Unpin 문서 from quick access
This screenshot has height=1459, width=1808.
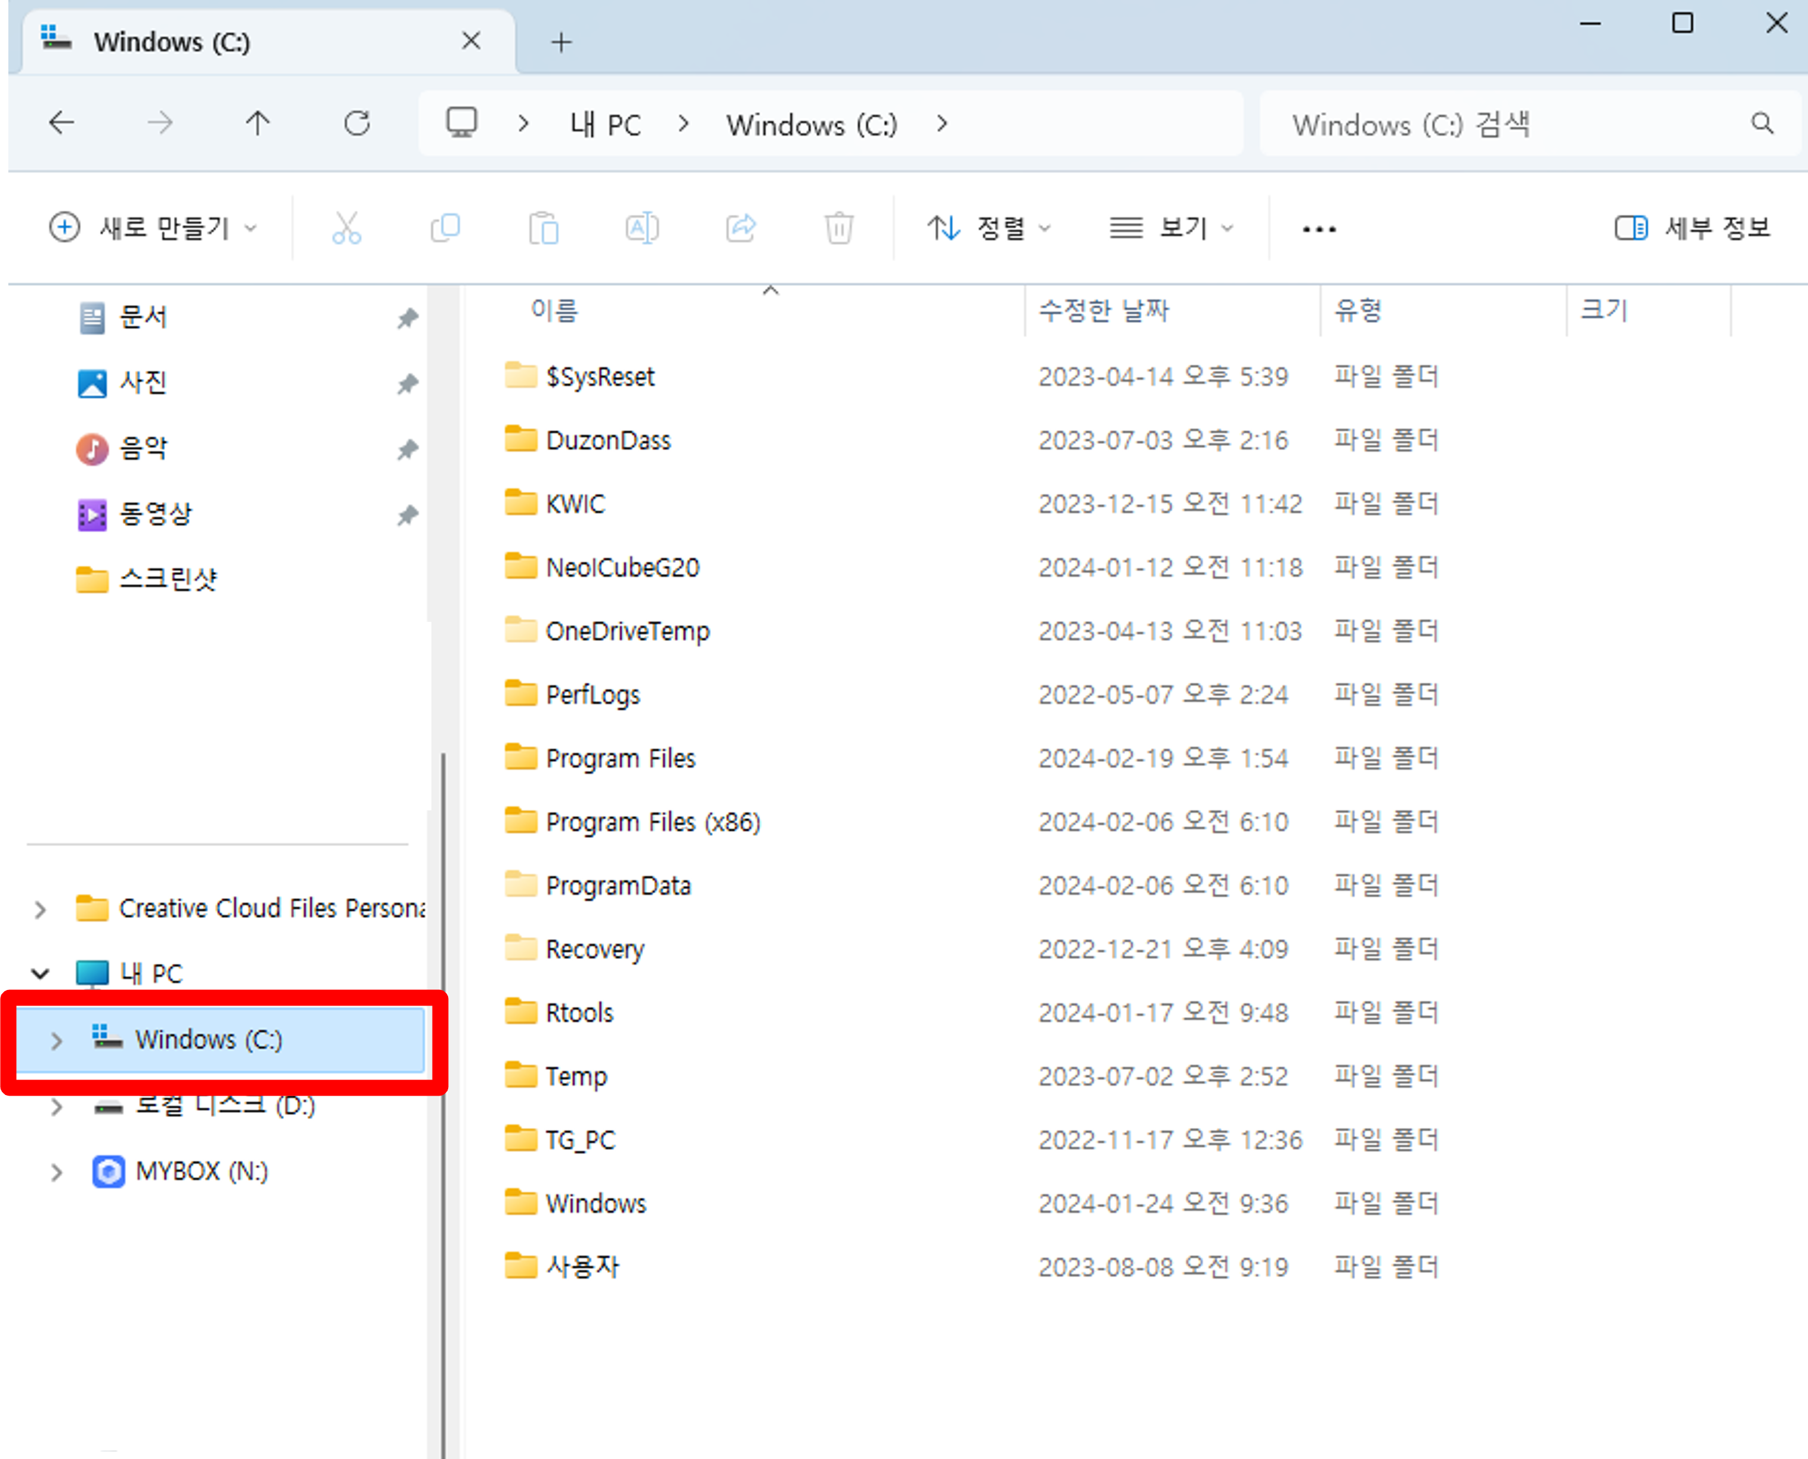click(408, 317)
